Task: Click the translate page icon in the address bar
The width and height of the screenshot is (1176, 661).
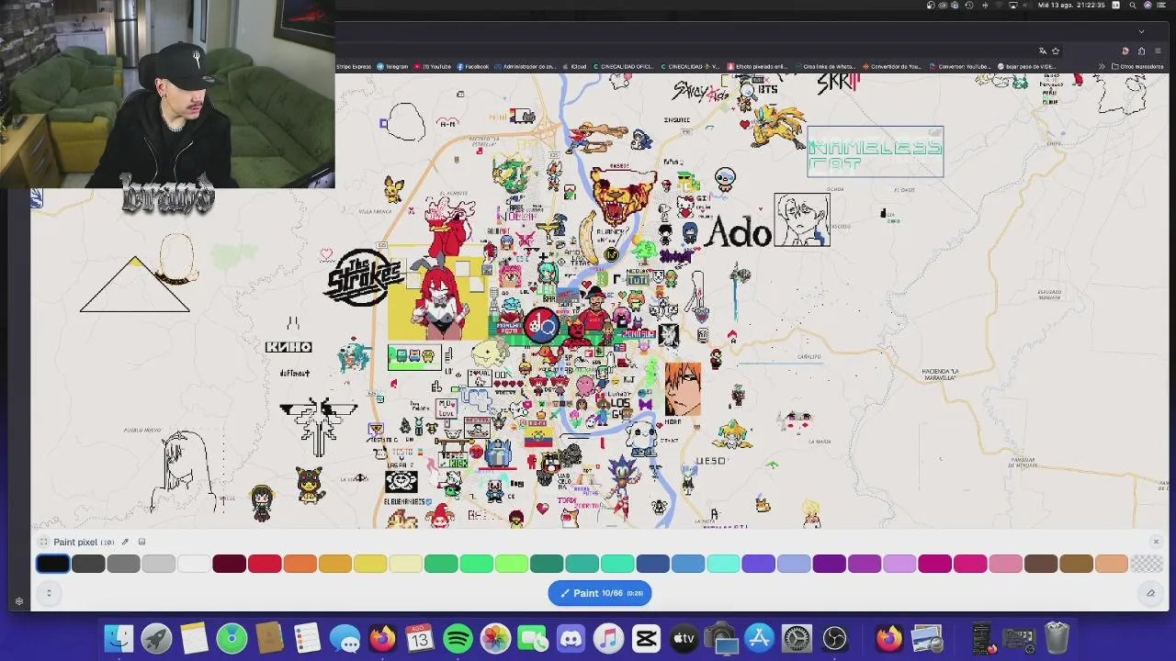Action: [1042, 50]
